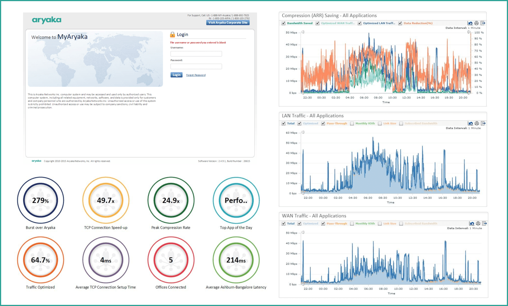Click the Visit Aryaka Corporate Site button

pyautogui.click(x=228, y=23)
